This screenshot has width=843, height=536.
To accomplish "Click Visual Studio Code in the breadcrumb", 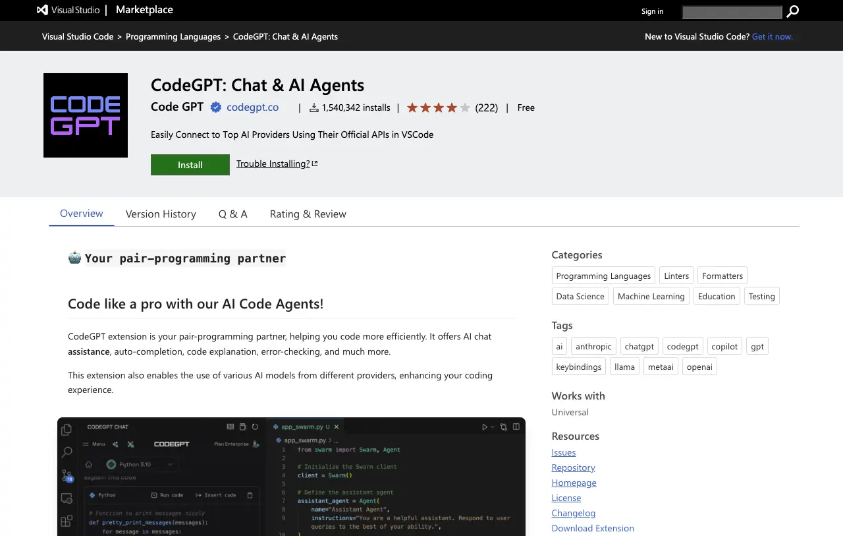I will (x=77, y=36).
